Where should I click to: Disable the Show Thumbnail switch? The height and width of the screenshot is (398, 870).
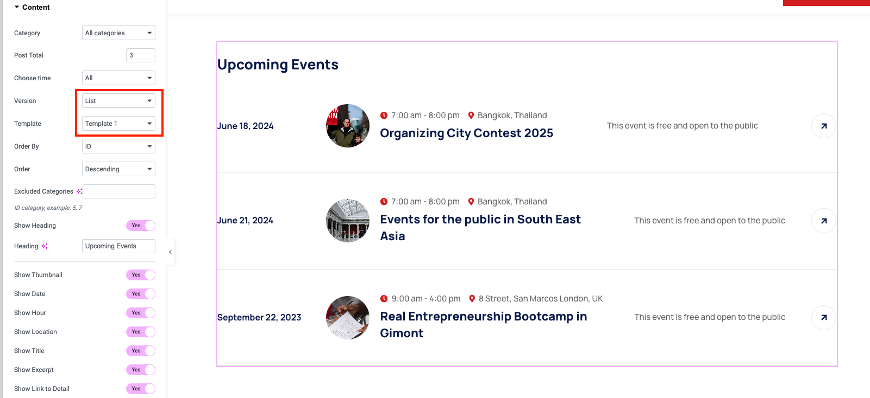pyautogui.click(x=140, y=275)
